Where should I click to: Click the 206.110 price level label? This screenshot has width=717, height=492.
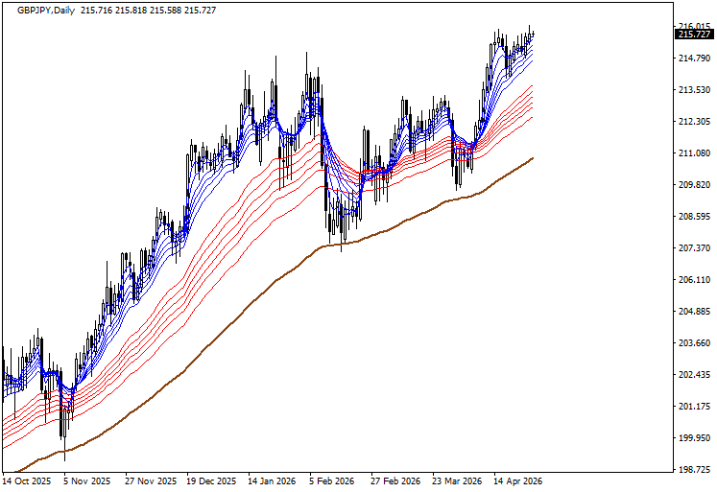point(694,280)
